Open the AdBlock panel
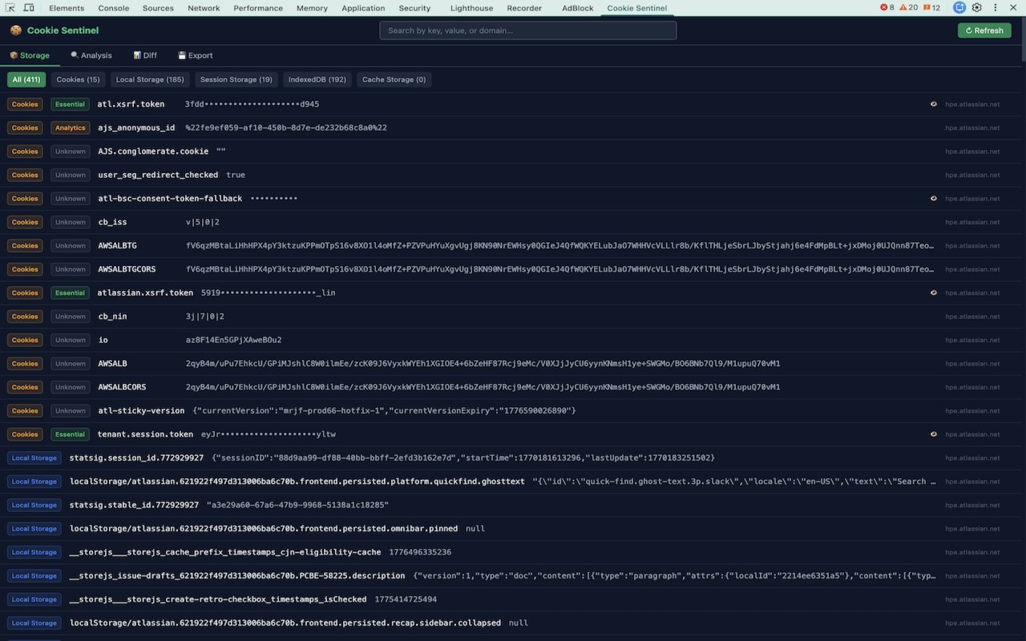This screenshot has height=641, width=1026. 578,8
